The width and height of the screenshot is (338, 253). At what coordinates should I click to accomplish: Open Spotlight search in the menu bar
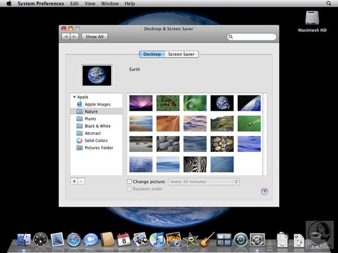click(328, 3)
